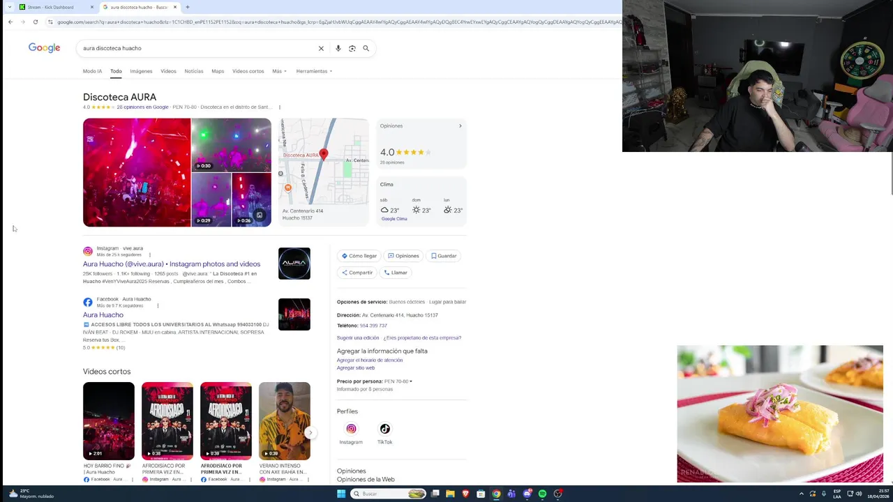This screenshot has width=893, height=502.
Task: Click Agregar sitio web link
Action: [x=356, y=368]
